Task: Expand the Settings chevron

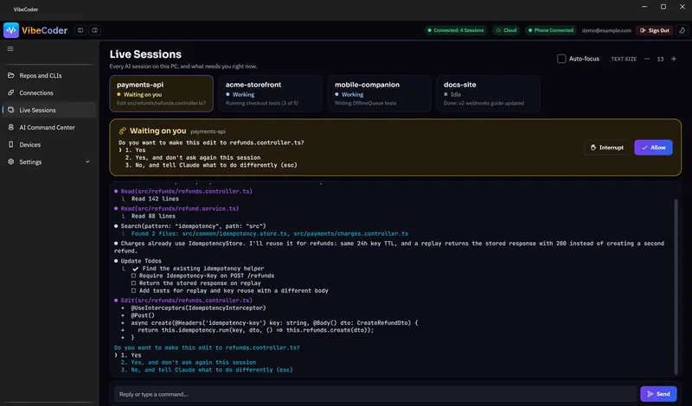Action: click(87, 162)
